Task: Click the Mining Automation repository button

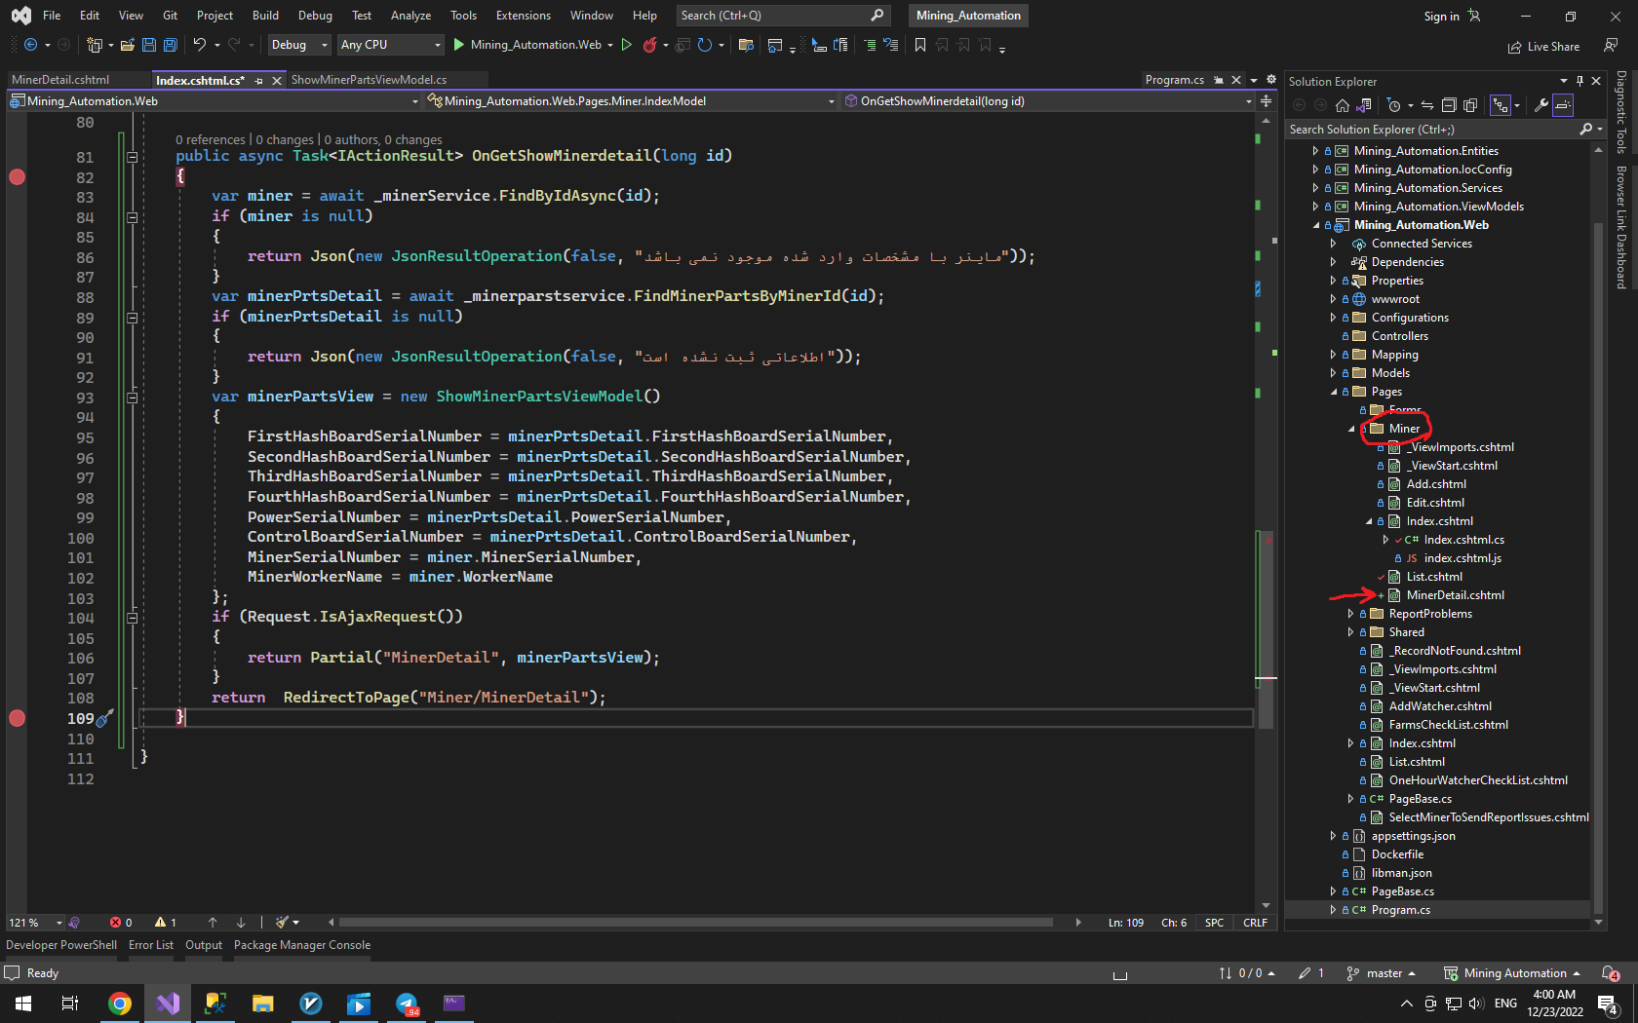Action: (1511, 973)
